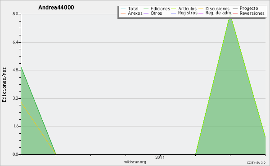
Task: Click the CC BY-SA 3.0 license text
Action: [256, 163]
